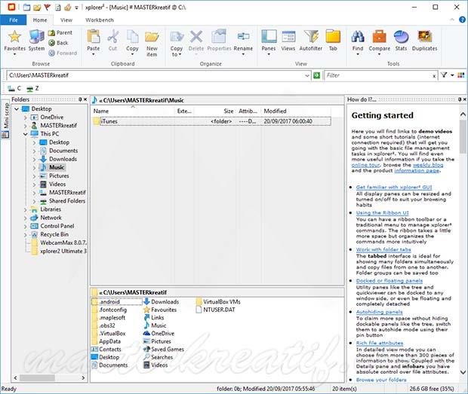Select drive Z in the drive bar

32,88
